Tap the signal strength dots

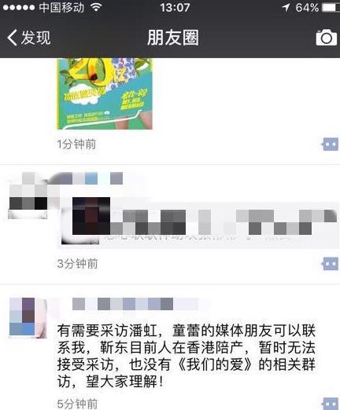point(19,7)
